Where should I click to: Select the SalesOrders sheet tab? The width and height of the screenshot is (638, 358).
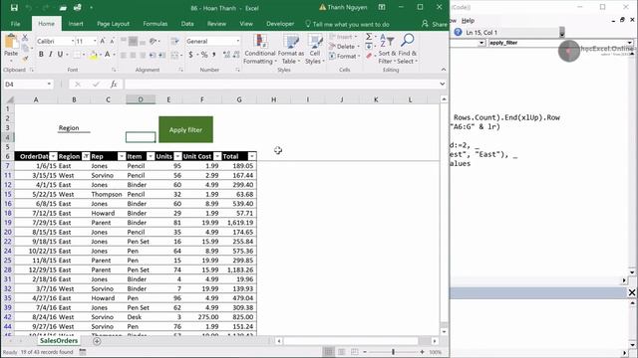(59, 341)
